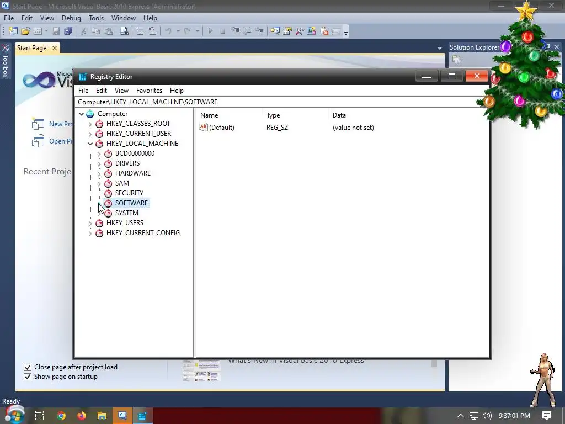
Task: Open Registry Editor Favorites menu
Action: click(x=149, y=91)
